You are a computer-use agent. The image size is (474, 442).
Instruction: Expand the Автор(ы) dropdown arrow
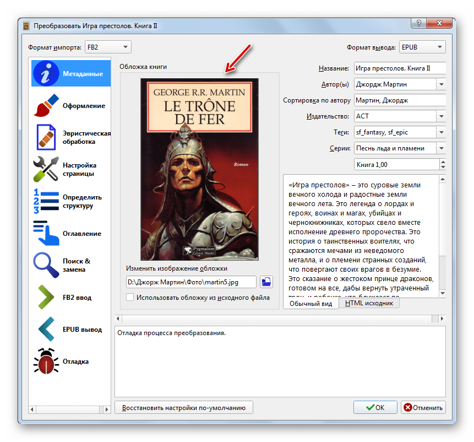442,84
